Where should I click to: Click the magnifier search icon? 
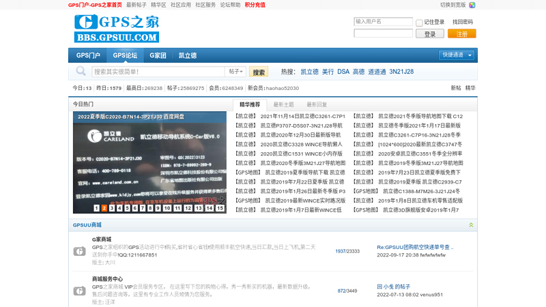[x=81, y=72]
